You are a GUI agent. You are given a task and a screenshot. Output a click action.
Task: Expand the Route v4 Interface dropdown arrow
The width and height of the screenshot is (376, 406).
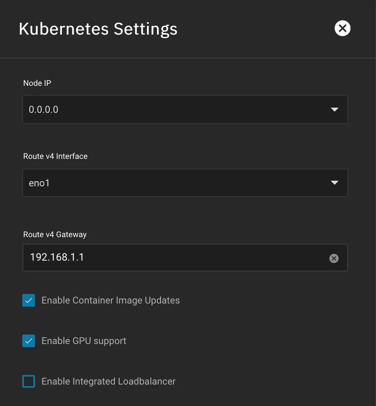click(334, 183)
